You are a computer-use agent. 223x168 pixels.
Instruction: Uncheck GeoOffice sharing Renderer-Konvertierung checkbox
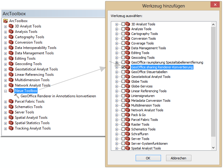[x=123, y=67]
